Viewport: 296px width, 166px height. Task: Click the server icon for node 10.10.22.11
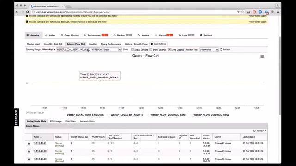click(29, 144)
